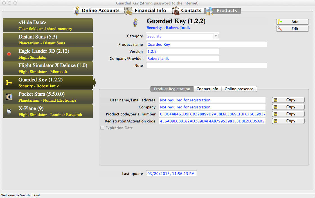Click the Pocket Stars planet icon
Screen dimensions: 315x198
click(9, 97)
